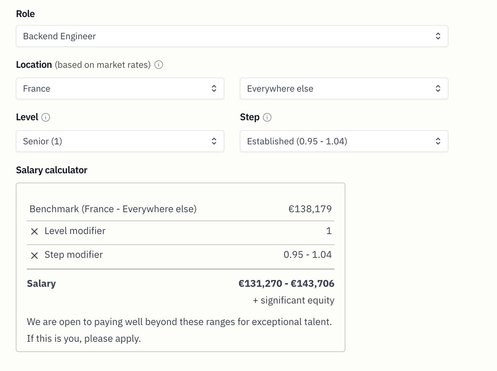
Task: Click the up-down arrows on the Everywhere else selector
Action: click(438, 89)
